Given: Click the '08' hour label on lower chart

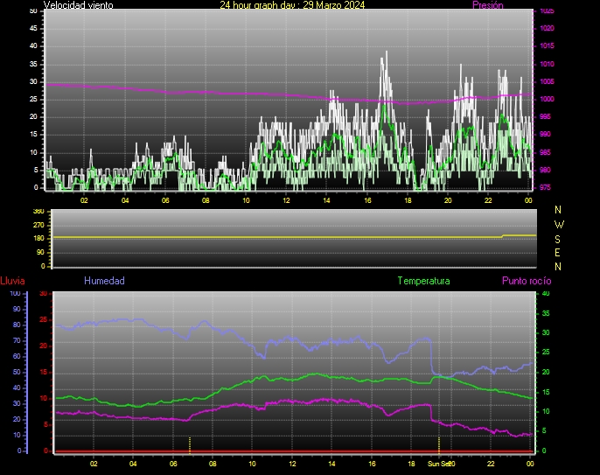Looking at the screenshot, I should tap(213, 464).
